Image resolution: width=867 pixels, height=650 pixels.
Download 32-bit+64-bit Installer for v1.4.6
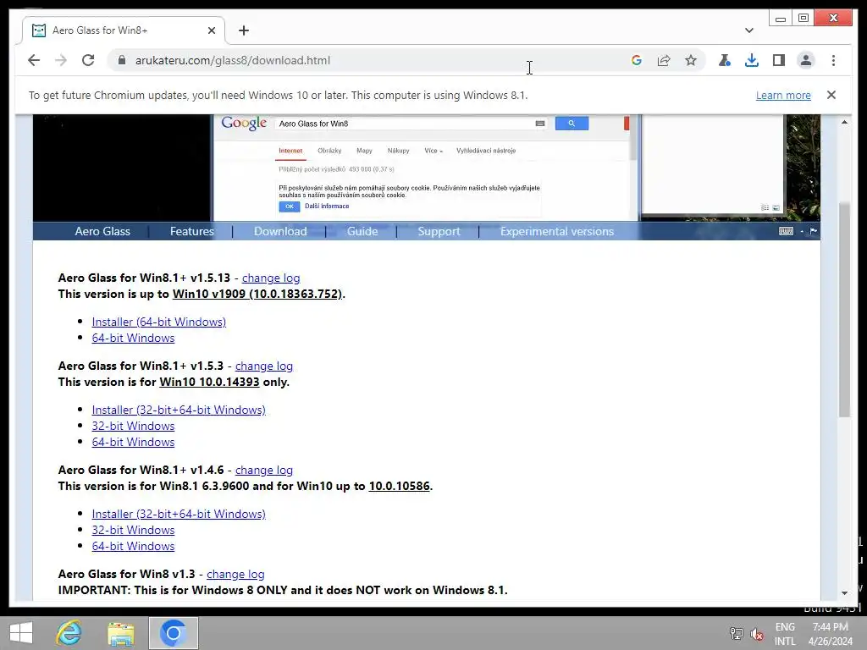[179, 514]
